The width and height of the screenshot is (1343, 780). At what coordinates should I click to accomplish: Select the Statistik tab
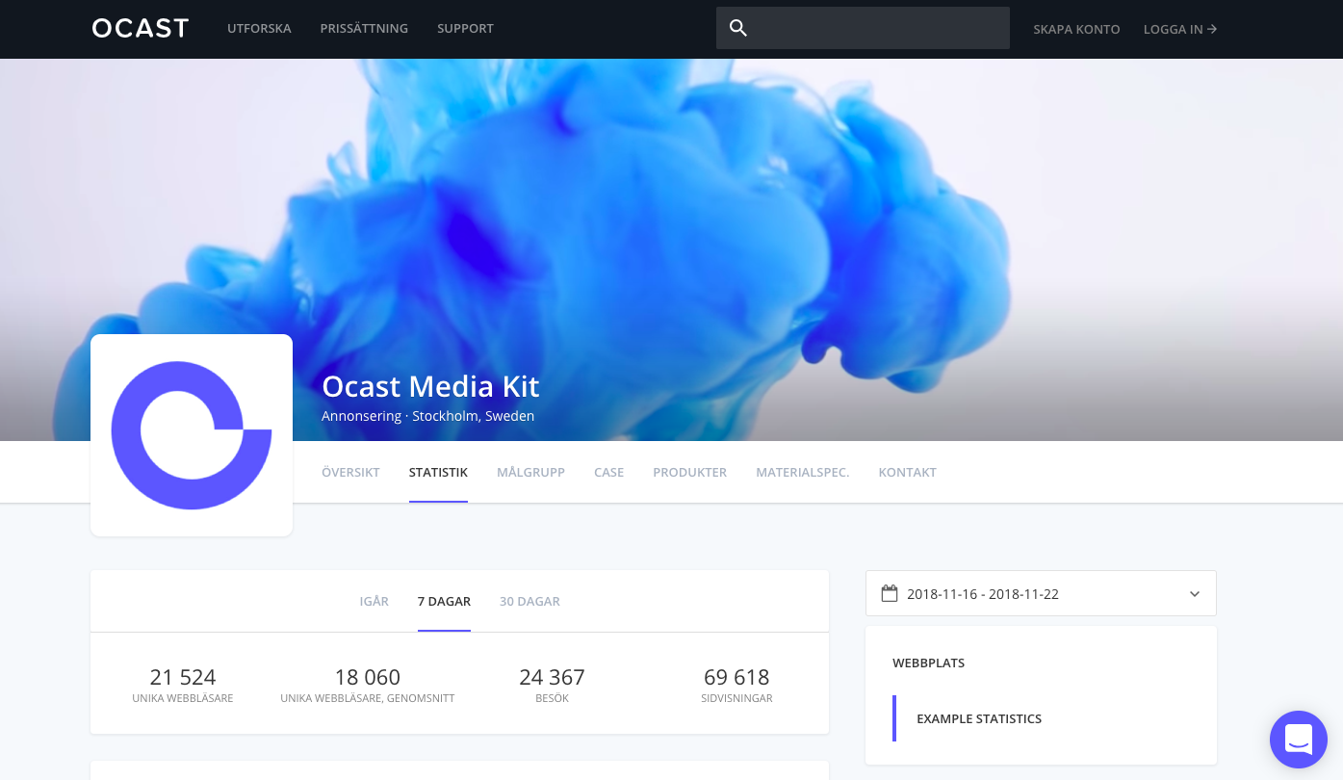438,473
